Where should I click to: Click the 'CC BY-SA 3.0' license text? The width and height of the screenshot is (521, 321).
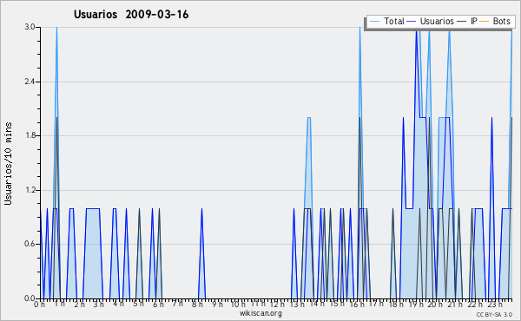494,315
